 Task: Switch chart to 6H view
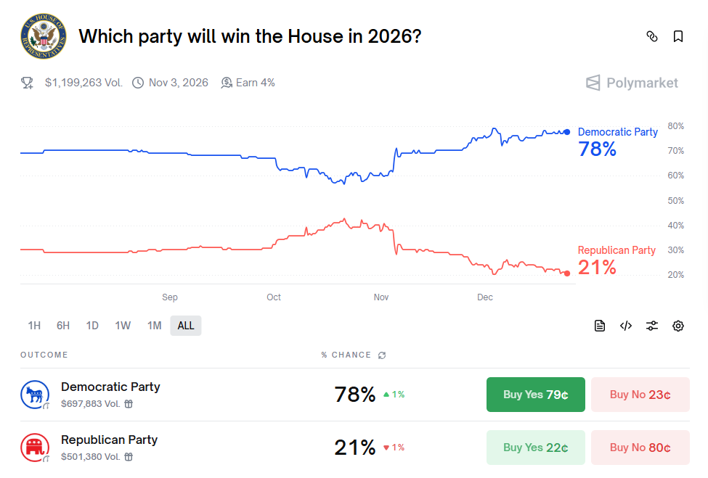62,326
